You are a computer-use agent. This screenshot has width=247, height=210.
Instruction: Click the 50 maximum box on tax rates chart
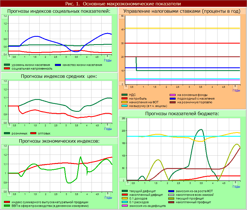tap(122, 17)
